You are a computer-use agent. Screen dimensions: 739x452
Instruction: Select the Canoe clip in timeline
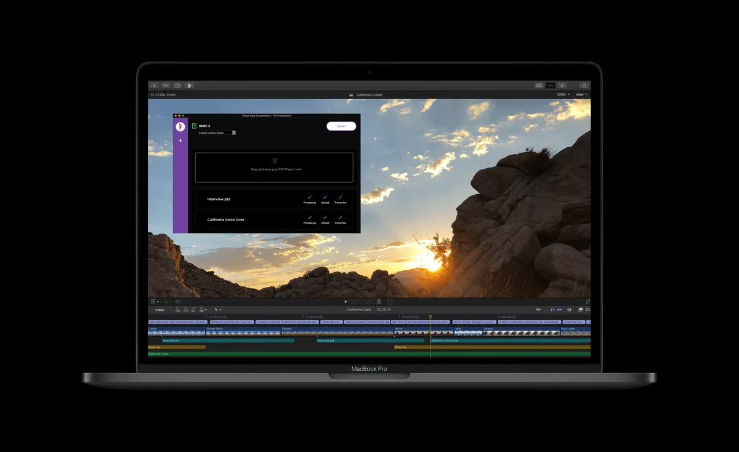176,331
